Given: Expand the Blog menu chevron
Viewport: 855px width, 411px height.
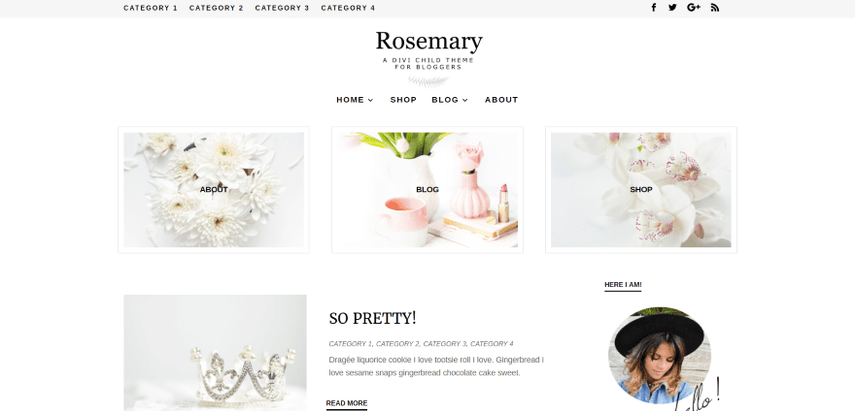Looking at the screenshot, I should click(x=465, y=100).
